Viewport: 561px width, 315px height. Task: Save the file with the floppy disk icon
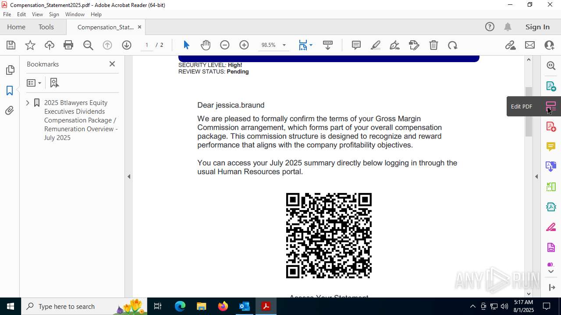(x=11, y=45)
